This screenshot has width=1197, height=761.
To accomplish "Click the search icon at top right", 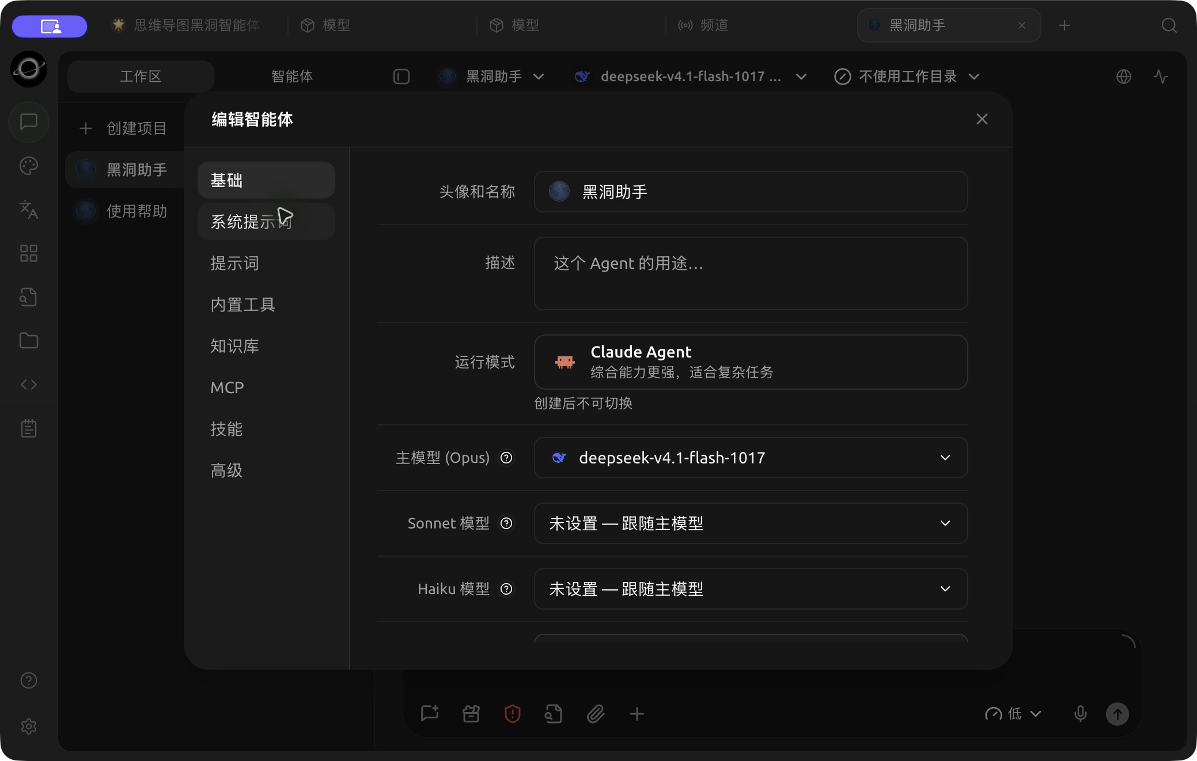I will [x=1169, y=25].
